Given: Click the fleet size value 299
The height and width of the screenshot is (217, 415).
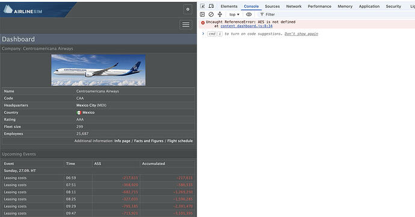Looking at the screenshot, I should (79, 126).
